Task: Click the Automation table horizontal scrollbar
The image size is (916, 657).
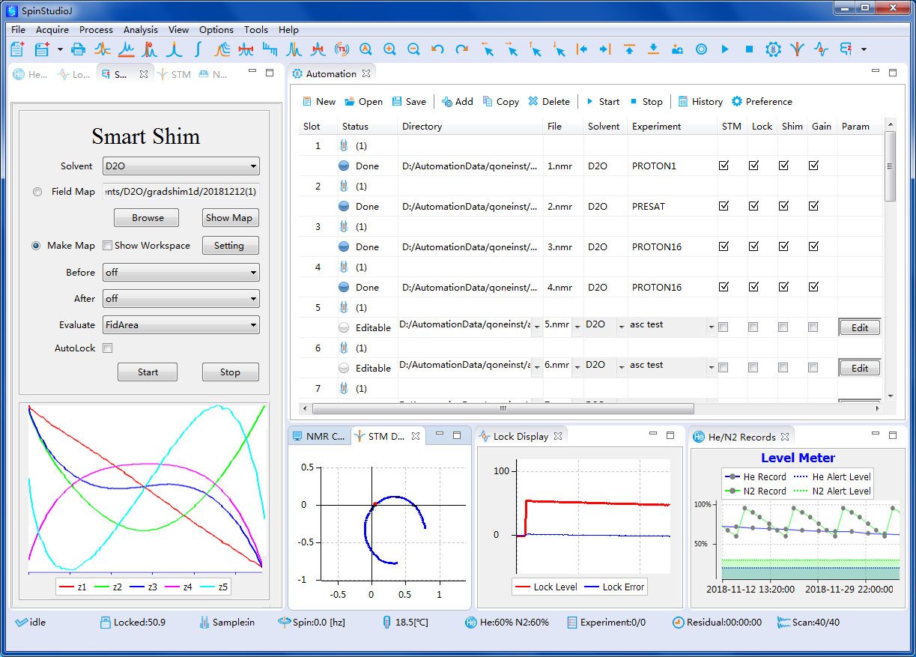Action: tap(503, 409)
